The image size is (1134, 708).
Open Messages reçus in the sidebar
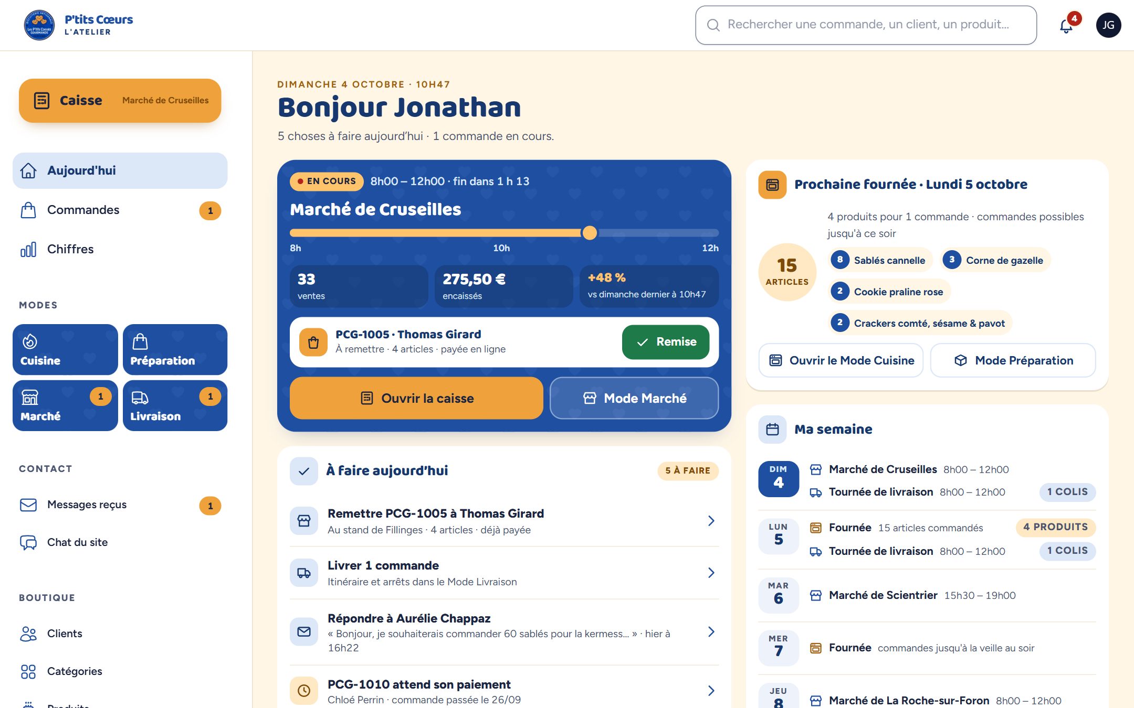pos(120,505)
